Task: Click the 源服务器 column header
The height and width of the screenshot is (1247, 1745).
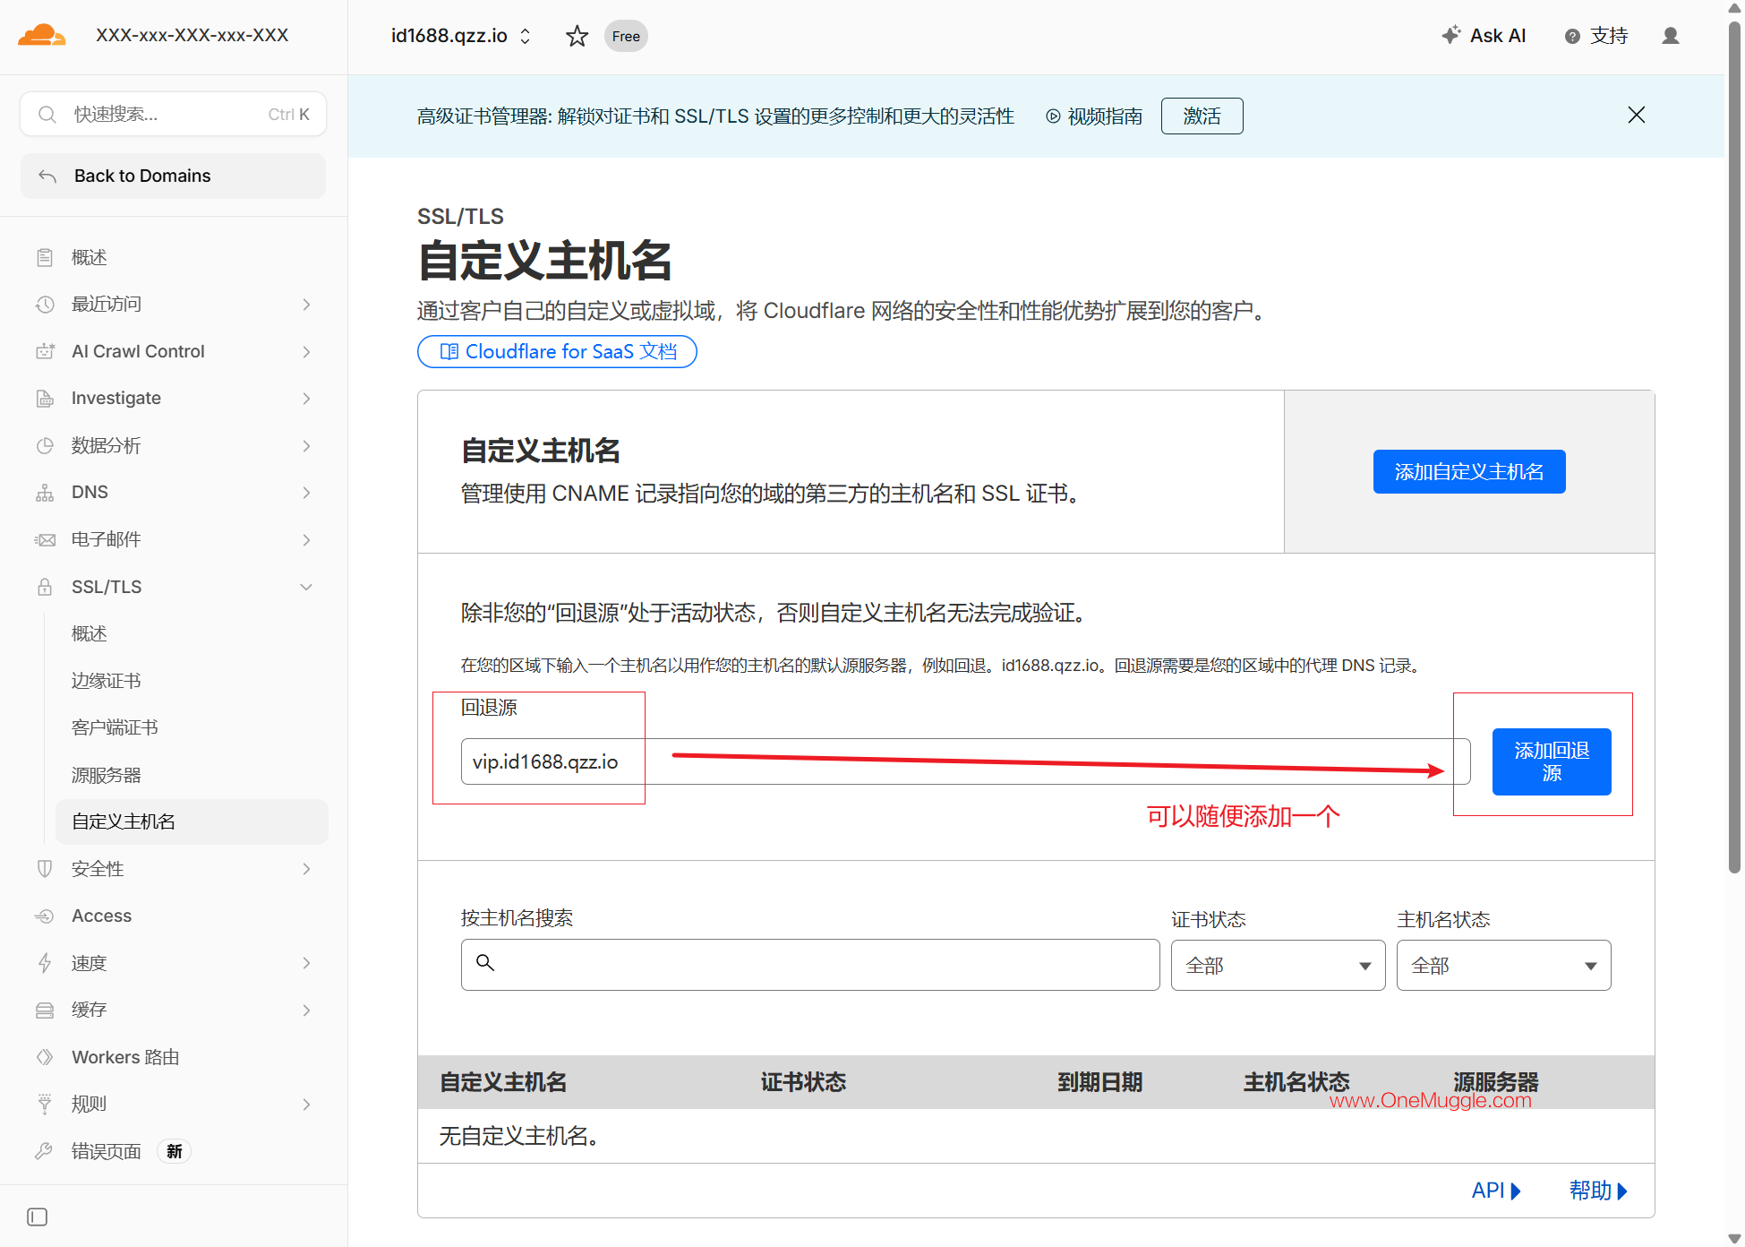Action: pos(1495,1082)
